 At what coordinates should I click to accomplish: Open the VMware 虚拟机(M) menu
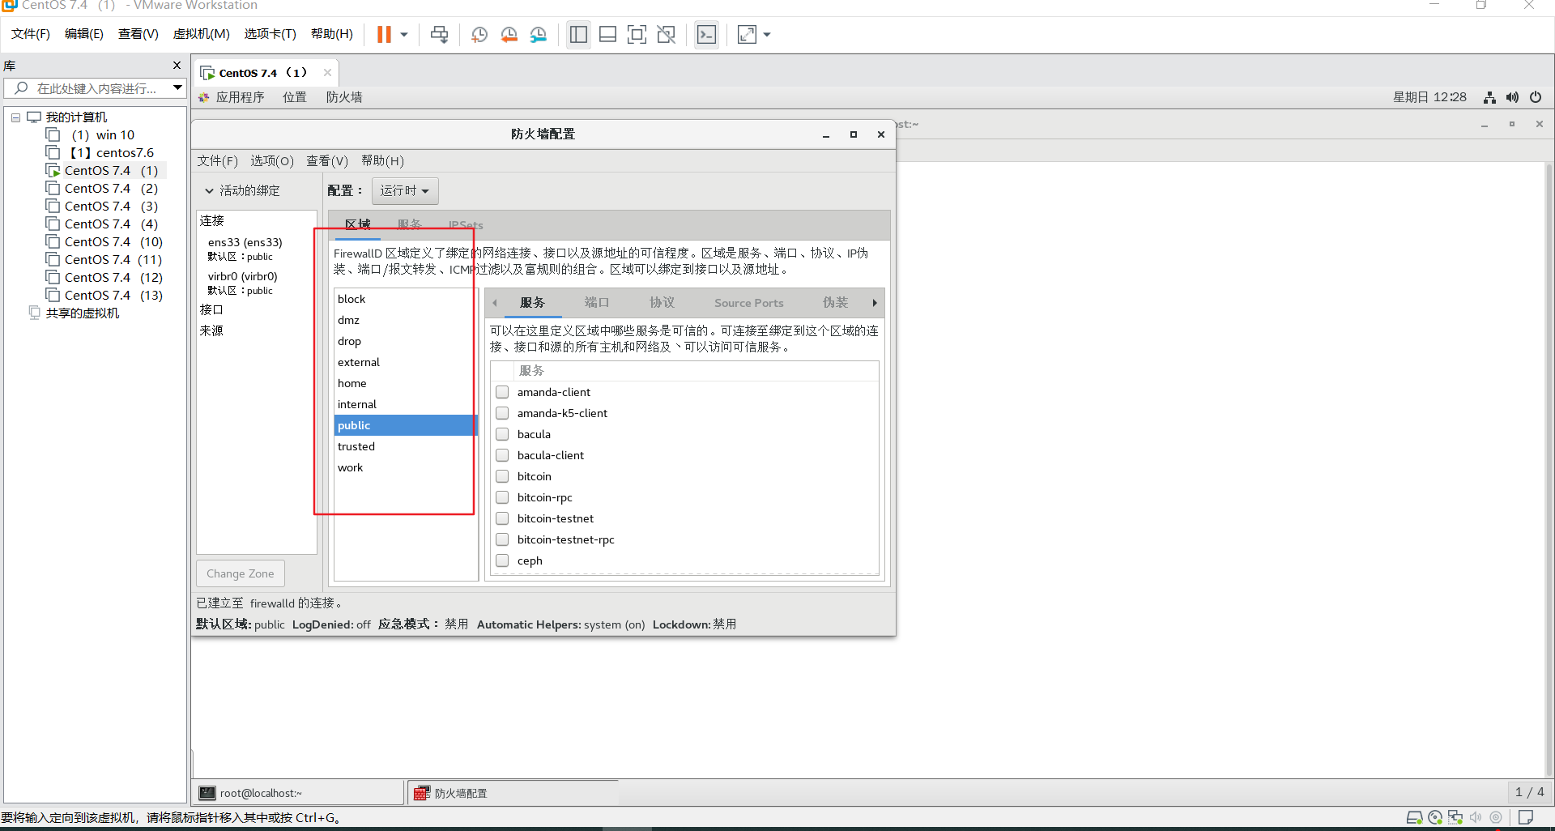202,34
